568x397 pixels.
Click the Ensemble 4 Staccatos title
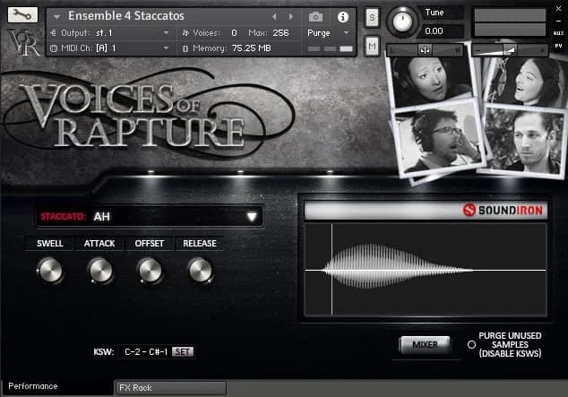[126, 16]
